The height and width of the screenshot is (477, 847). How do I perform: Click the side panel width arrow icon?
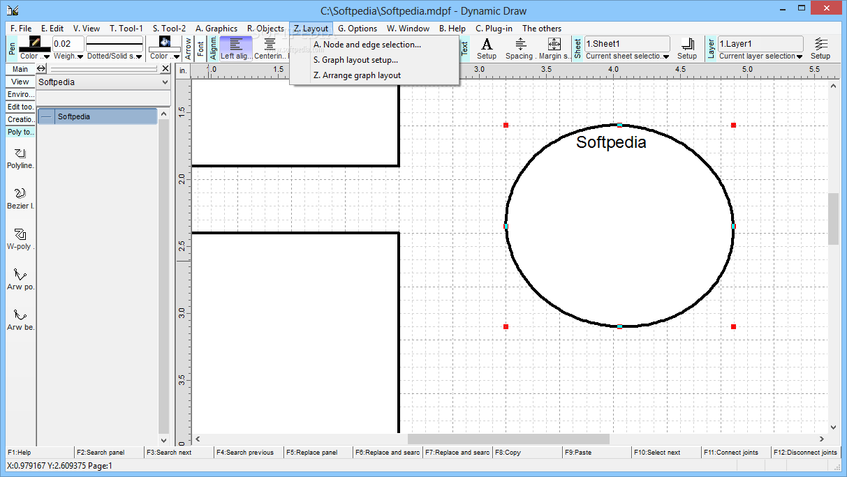[x=41, y=68]
